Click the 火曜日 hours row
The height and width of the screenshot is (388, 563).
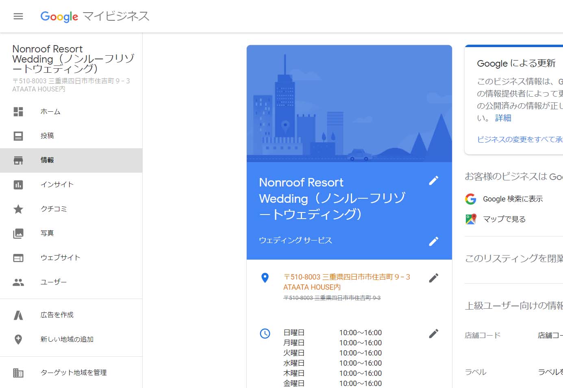click(333, 353)
